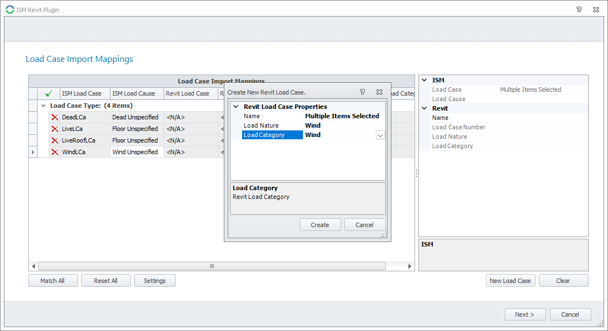
Task: Click the <N/A> Revit cell for WindLCa
Action: (191, 152)
